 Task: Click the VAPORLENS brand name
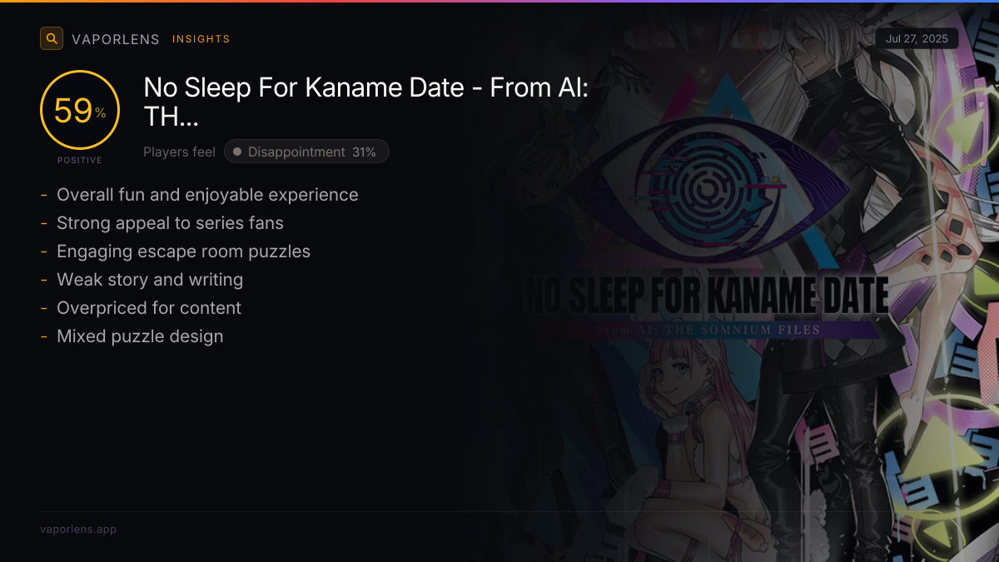(115, 39)
